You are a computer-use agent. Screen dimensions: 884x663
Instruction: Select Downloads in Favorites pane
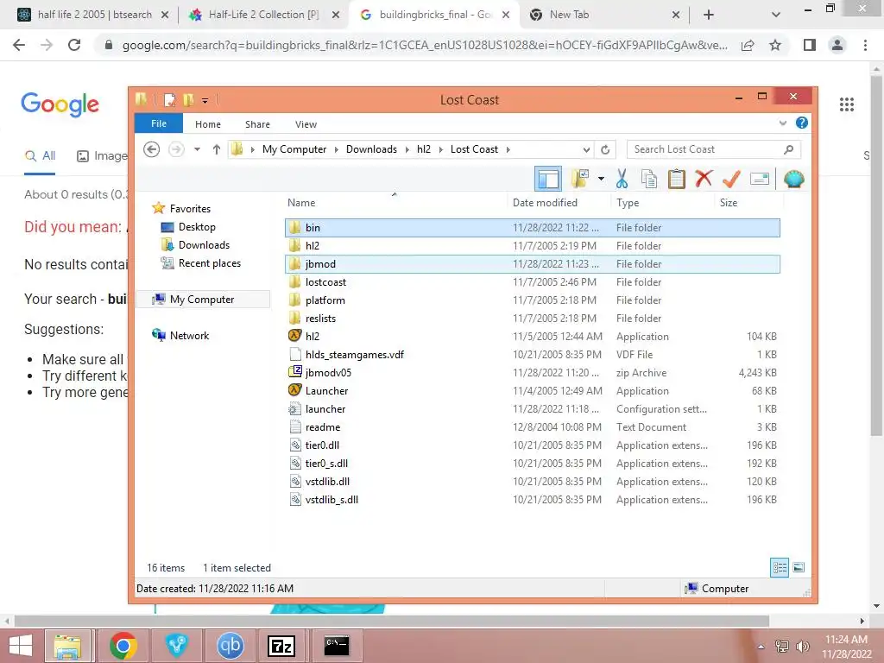click(204, 244)
